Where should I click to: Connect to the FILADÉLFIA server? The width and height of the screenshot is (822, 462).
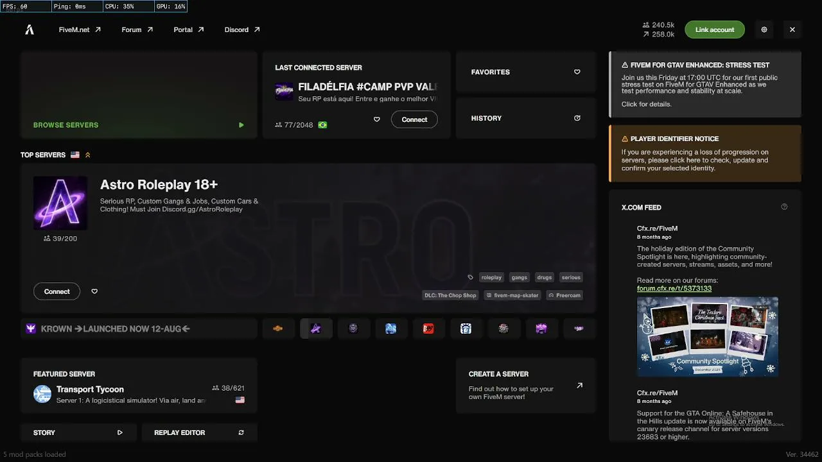click(414, 119)
